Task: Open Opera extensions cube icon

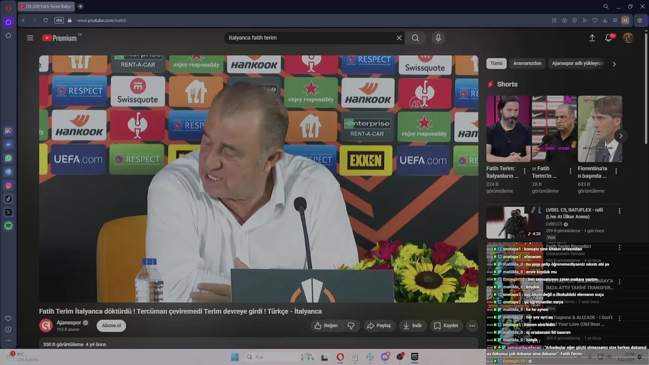Action: (x=640, y=20)
